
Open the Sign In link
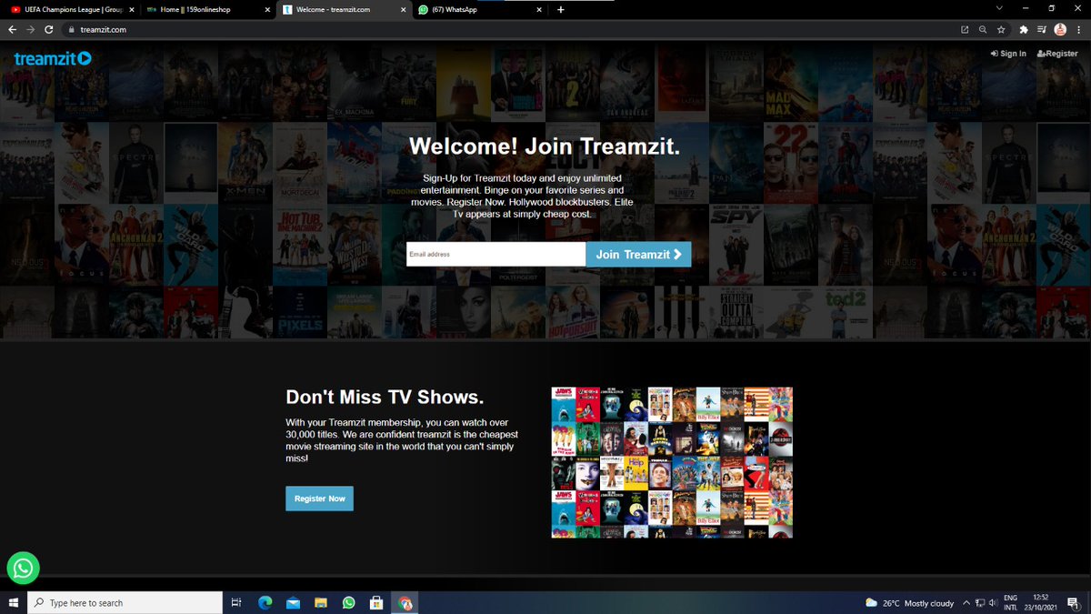tap(1007, 53)
